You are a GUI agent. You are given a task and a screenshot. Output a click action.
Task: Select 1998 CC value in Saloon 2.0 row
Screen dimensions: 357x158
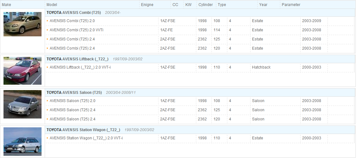pyautogui.click(x=202, y=101)
